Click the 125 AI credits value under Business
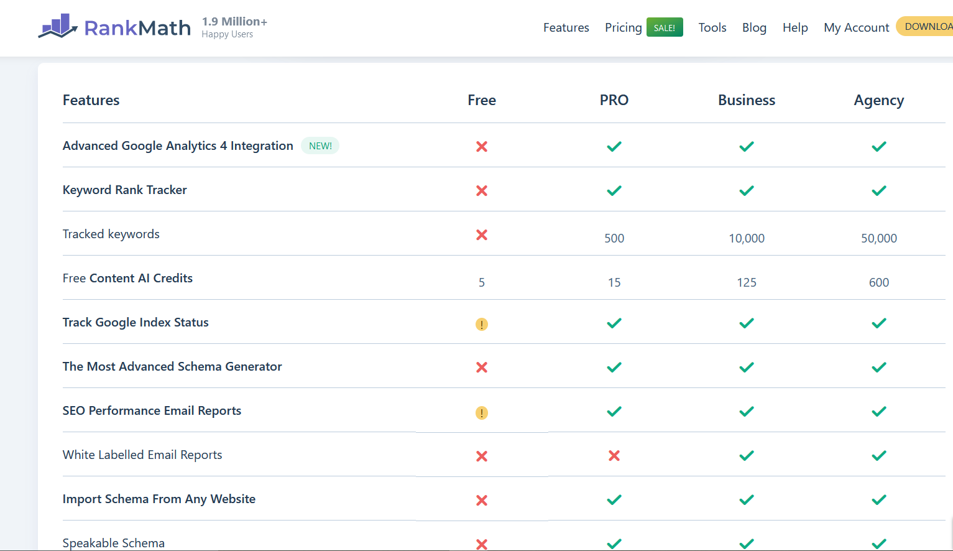This screenshot has width=953, height=551. click(747, 282)
